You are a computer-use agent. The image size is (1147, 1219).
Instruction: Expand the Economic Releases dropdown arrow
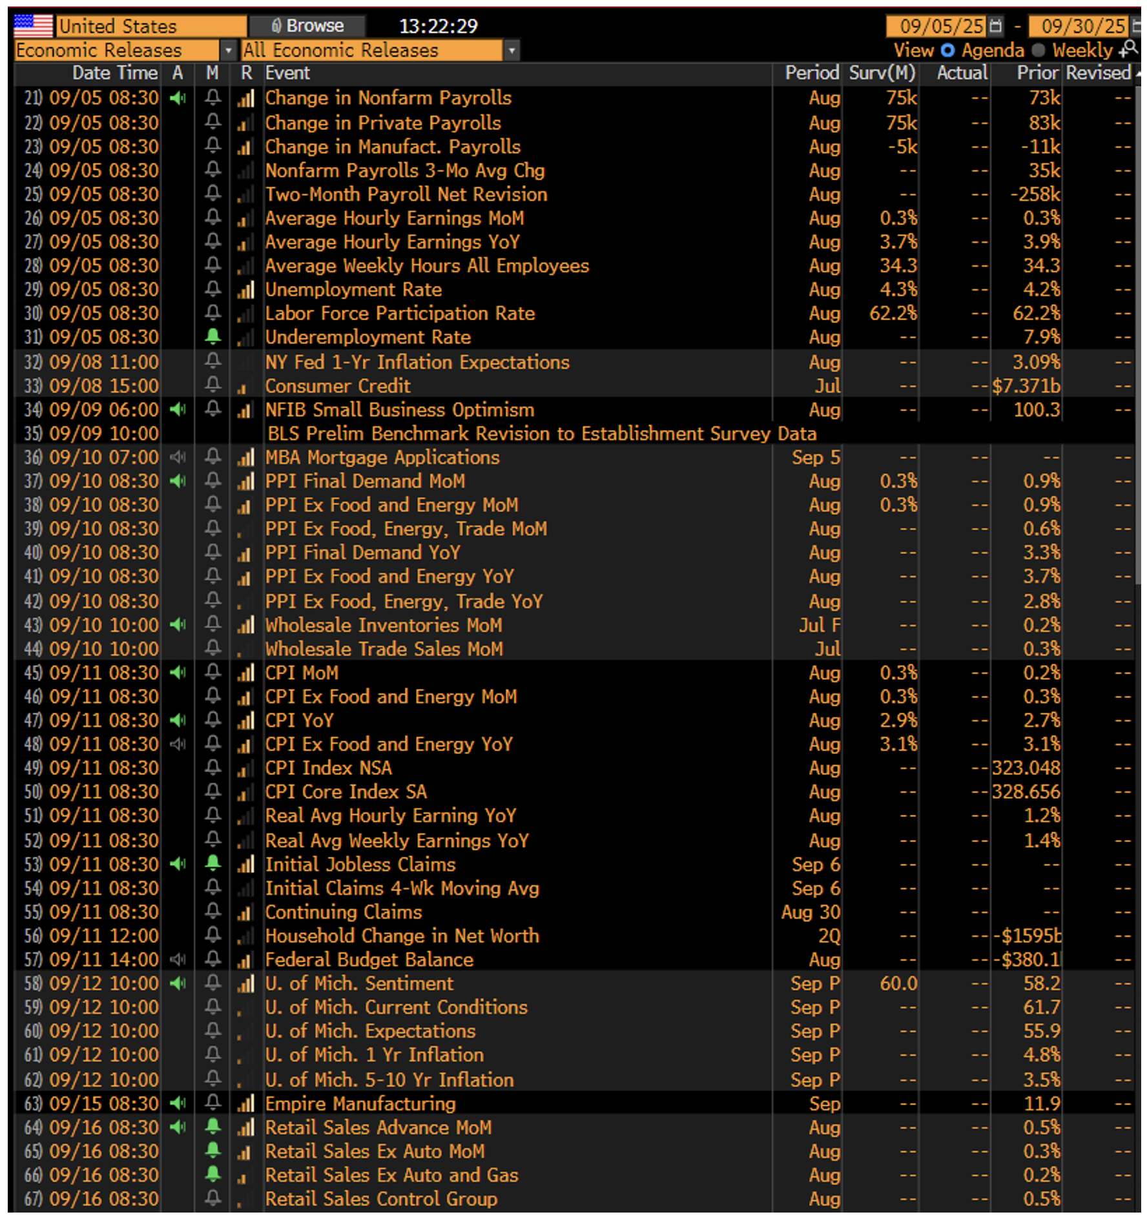pos(227,50)
